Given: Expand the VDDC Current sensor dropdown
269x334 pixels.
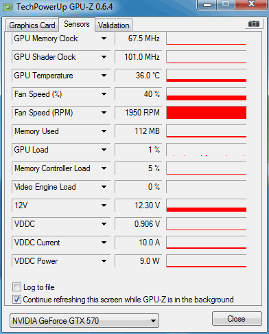Looking at the screenshot, I should tap(104, 243).
